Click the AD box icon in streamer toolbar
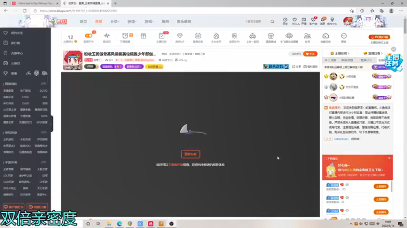407x228 pixels. pyautogui.click(x=198, y=35)
